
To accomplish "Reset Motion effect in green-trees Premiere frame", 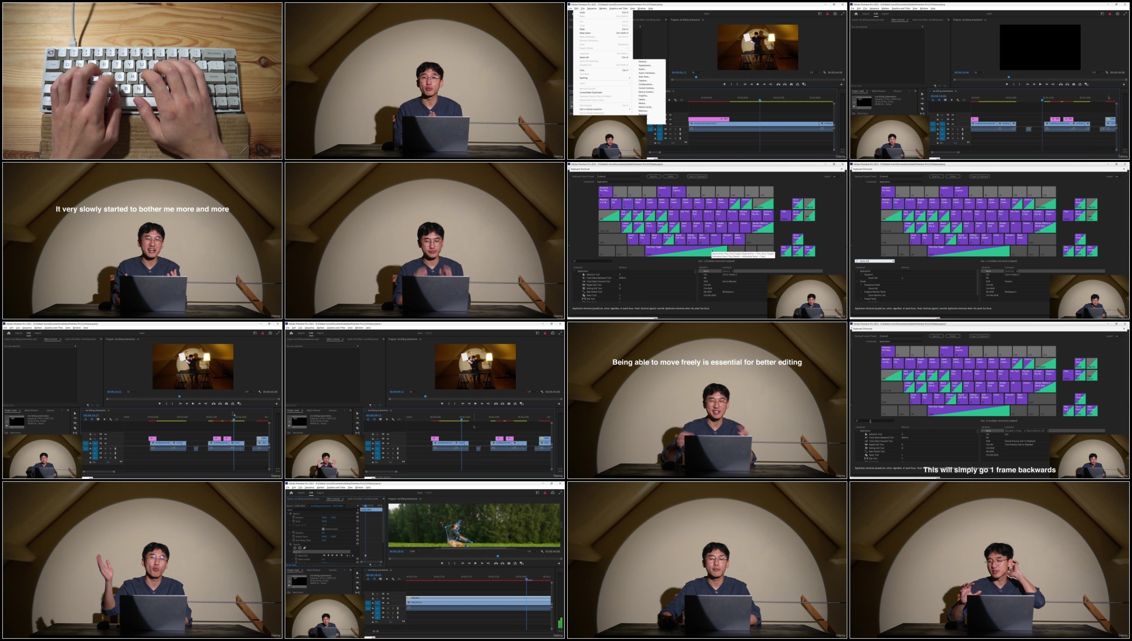I will 358,513.
